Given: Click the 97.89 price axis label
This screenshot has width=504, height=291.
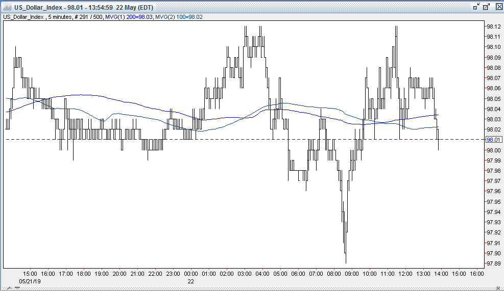Looking at the screenshot, I should (x=493, y=263).
